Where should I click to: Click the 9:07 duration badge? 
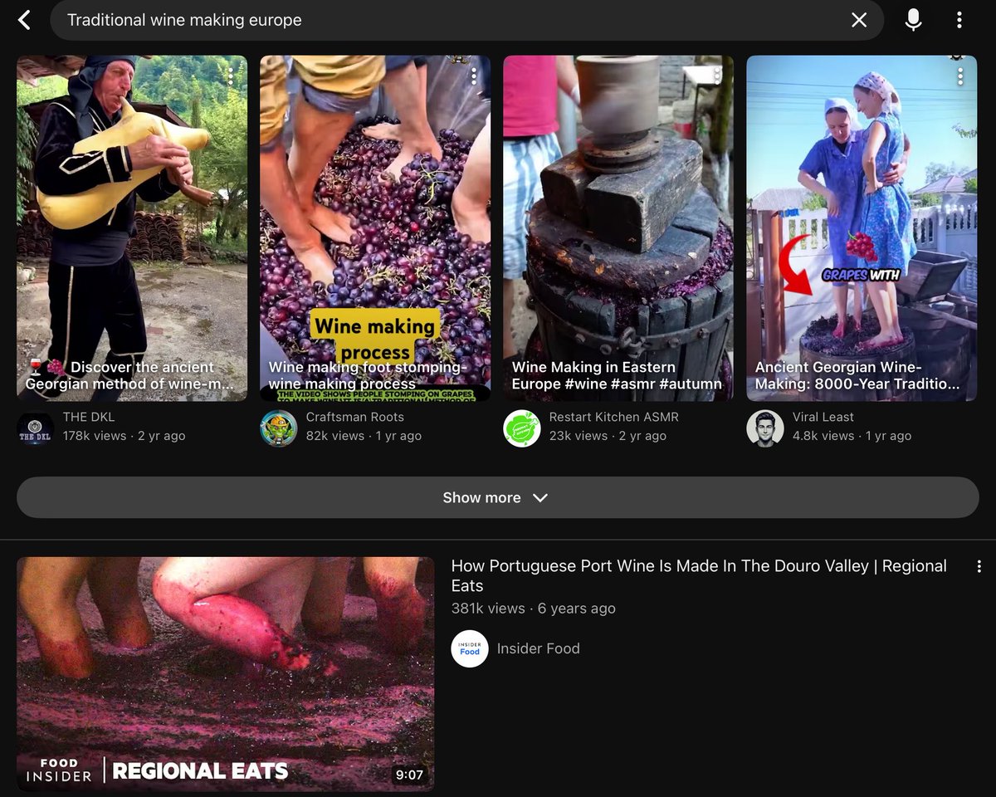point(409,775)
